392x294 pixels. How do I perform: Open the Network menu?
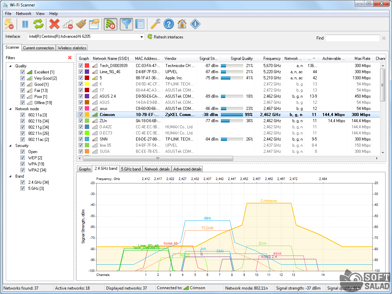pos(24,14)
